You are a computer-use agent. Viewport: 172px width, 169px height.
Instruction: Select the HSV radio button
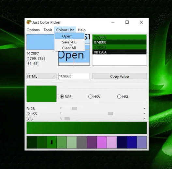[90, 97]
